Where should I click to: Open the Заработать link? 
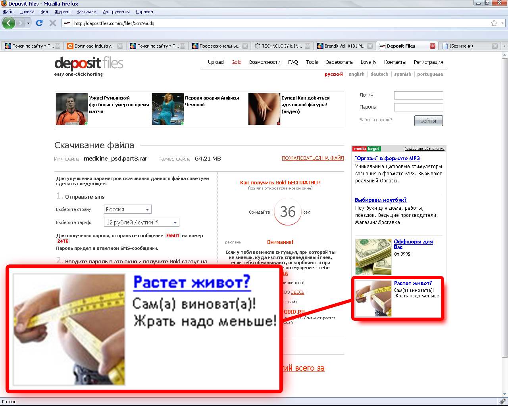click(339, 62)
